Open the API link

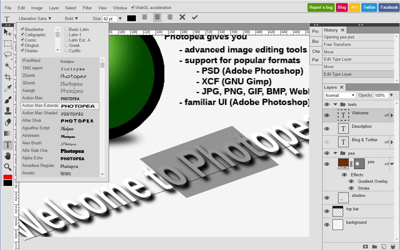354,7
